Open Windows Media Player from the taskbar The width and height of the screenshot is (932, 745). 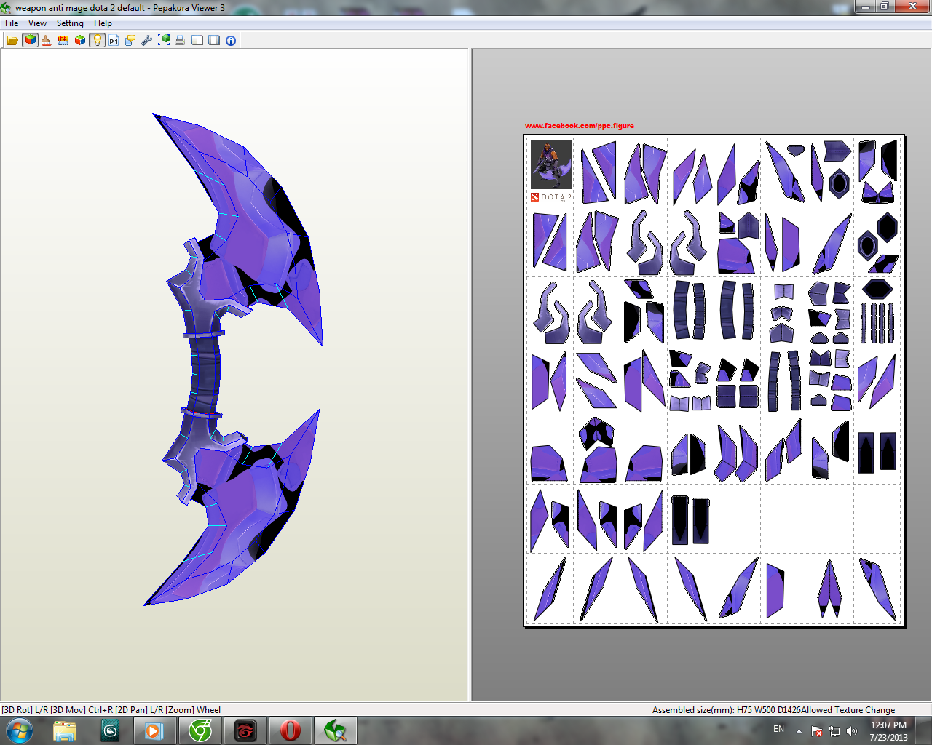(x=154, y=730)
